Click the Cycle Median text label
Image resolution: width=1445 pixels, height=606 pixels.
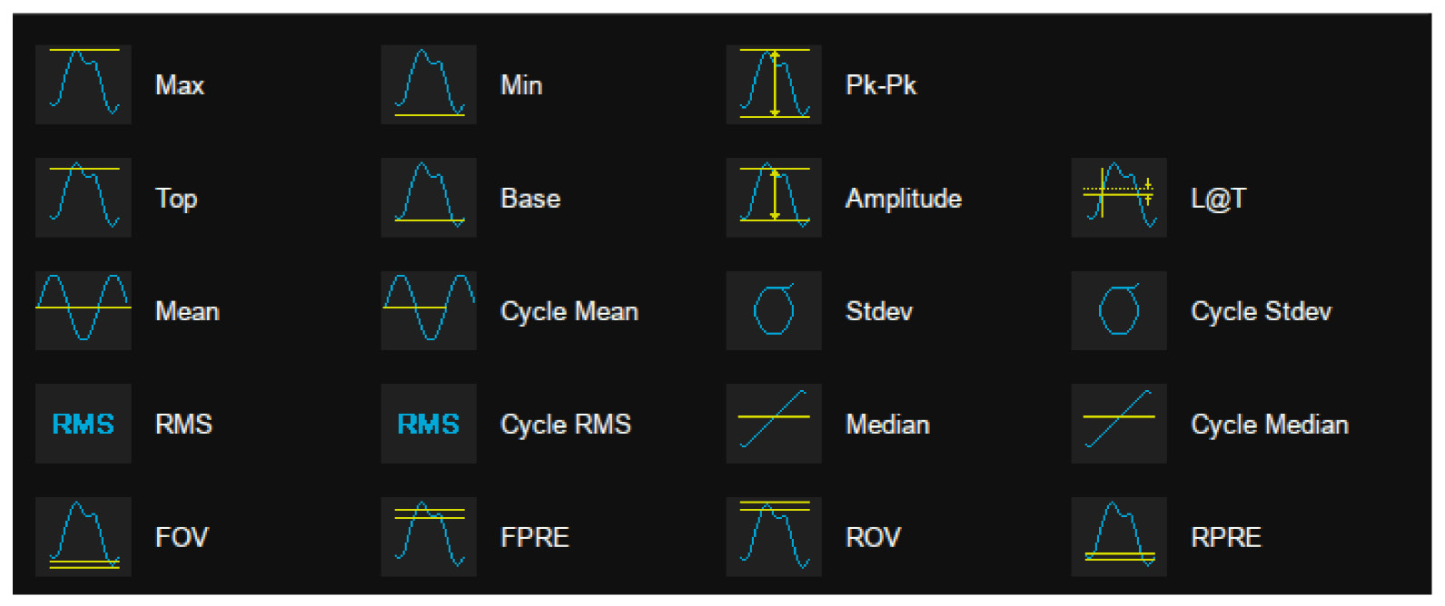point(1270,425)
